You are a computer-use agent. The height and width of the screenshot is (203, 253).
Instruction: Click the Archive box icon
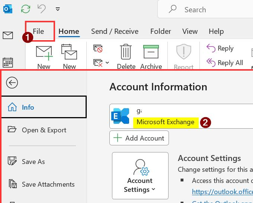click(x=151, y=52)
